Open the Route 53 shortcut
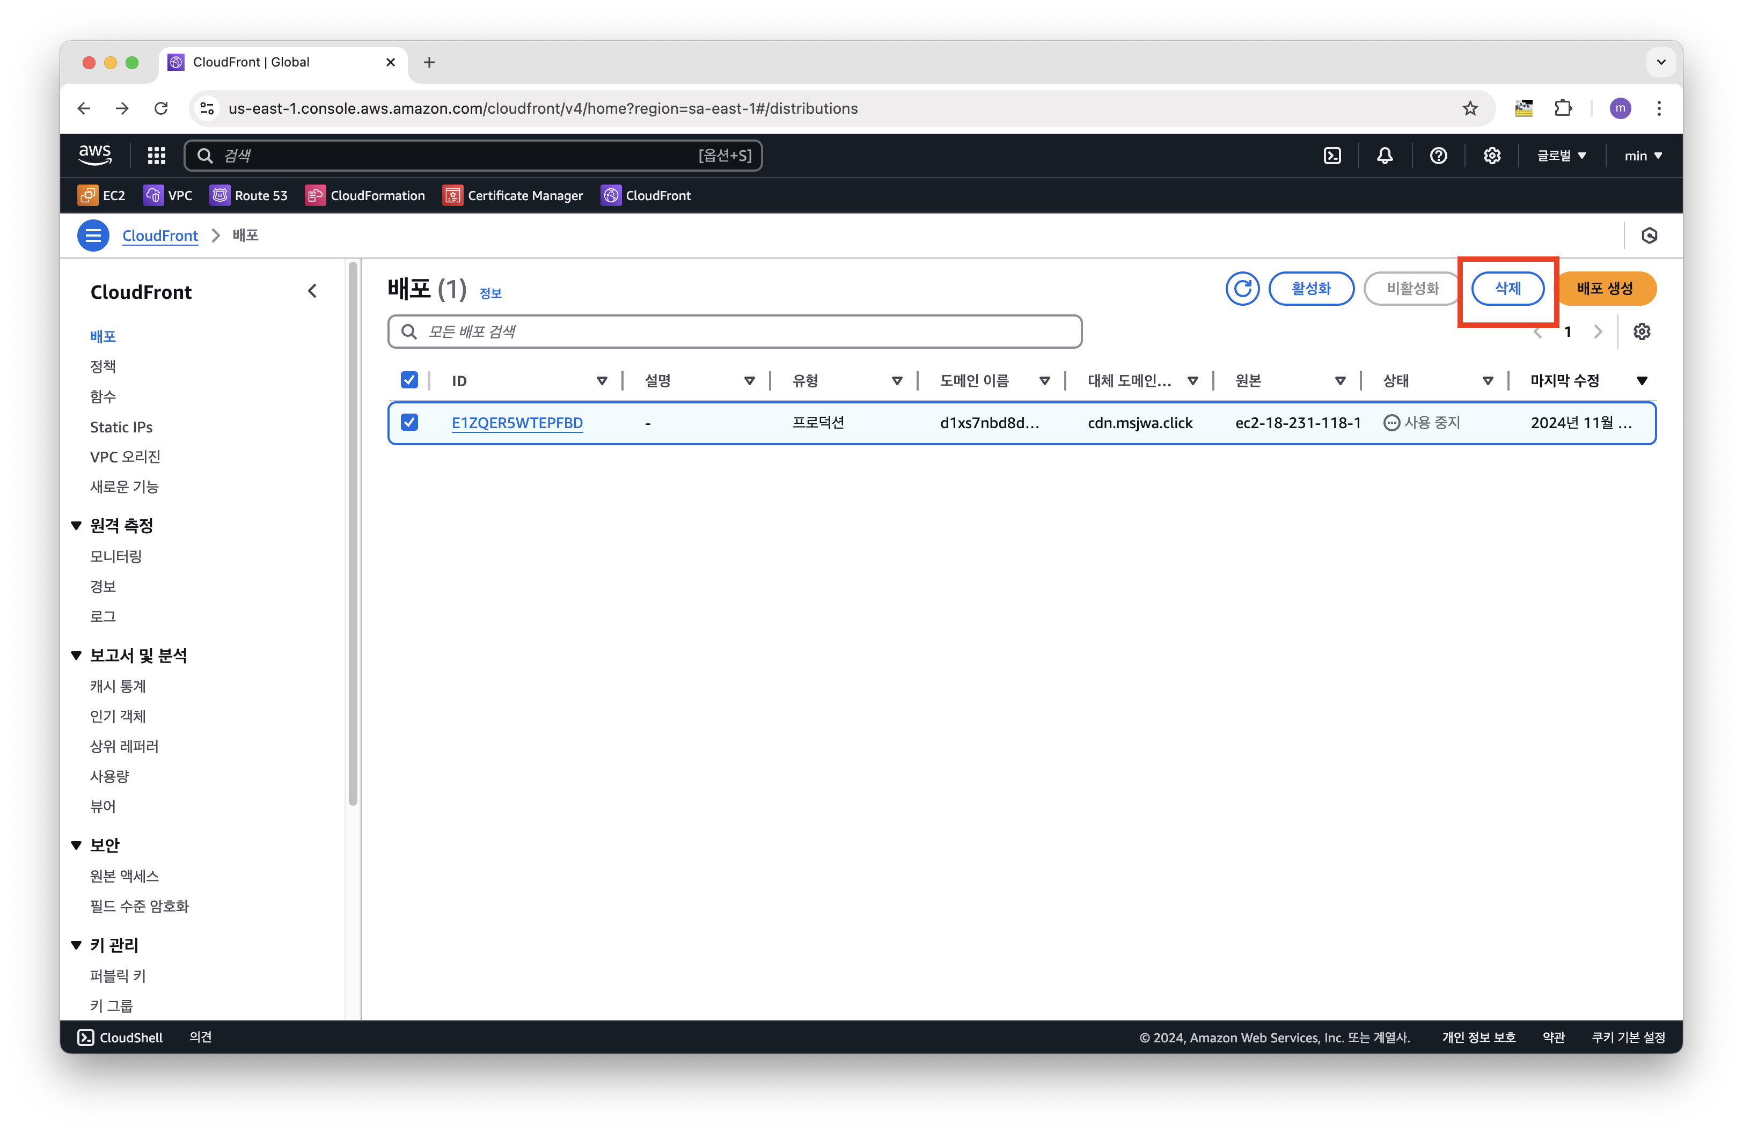 [249, 195]
